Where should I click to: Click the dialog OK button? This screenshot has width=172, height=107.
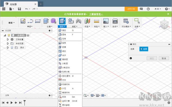pyautogui.click(x=152, y=58)
